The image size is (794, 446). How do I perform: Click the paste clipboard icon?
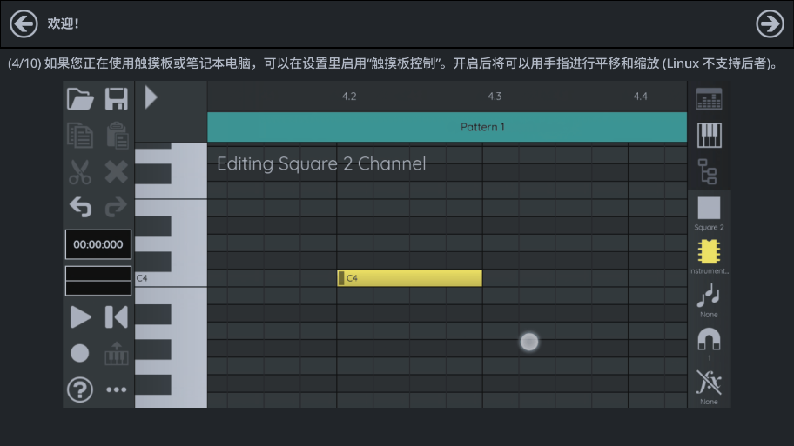(117, 135)
